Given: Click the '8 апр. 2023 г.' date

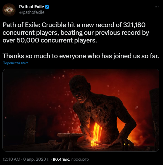Looking at the screenshot, I should (x=36, y=159).
